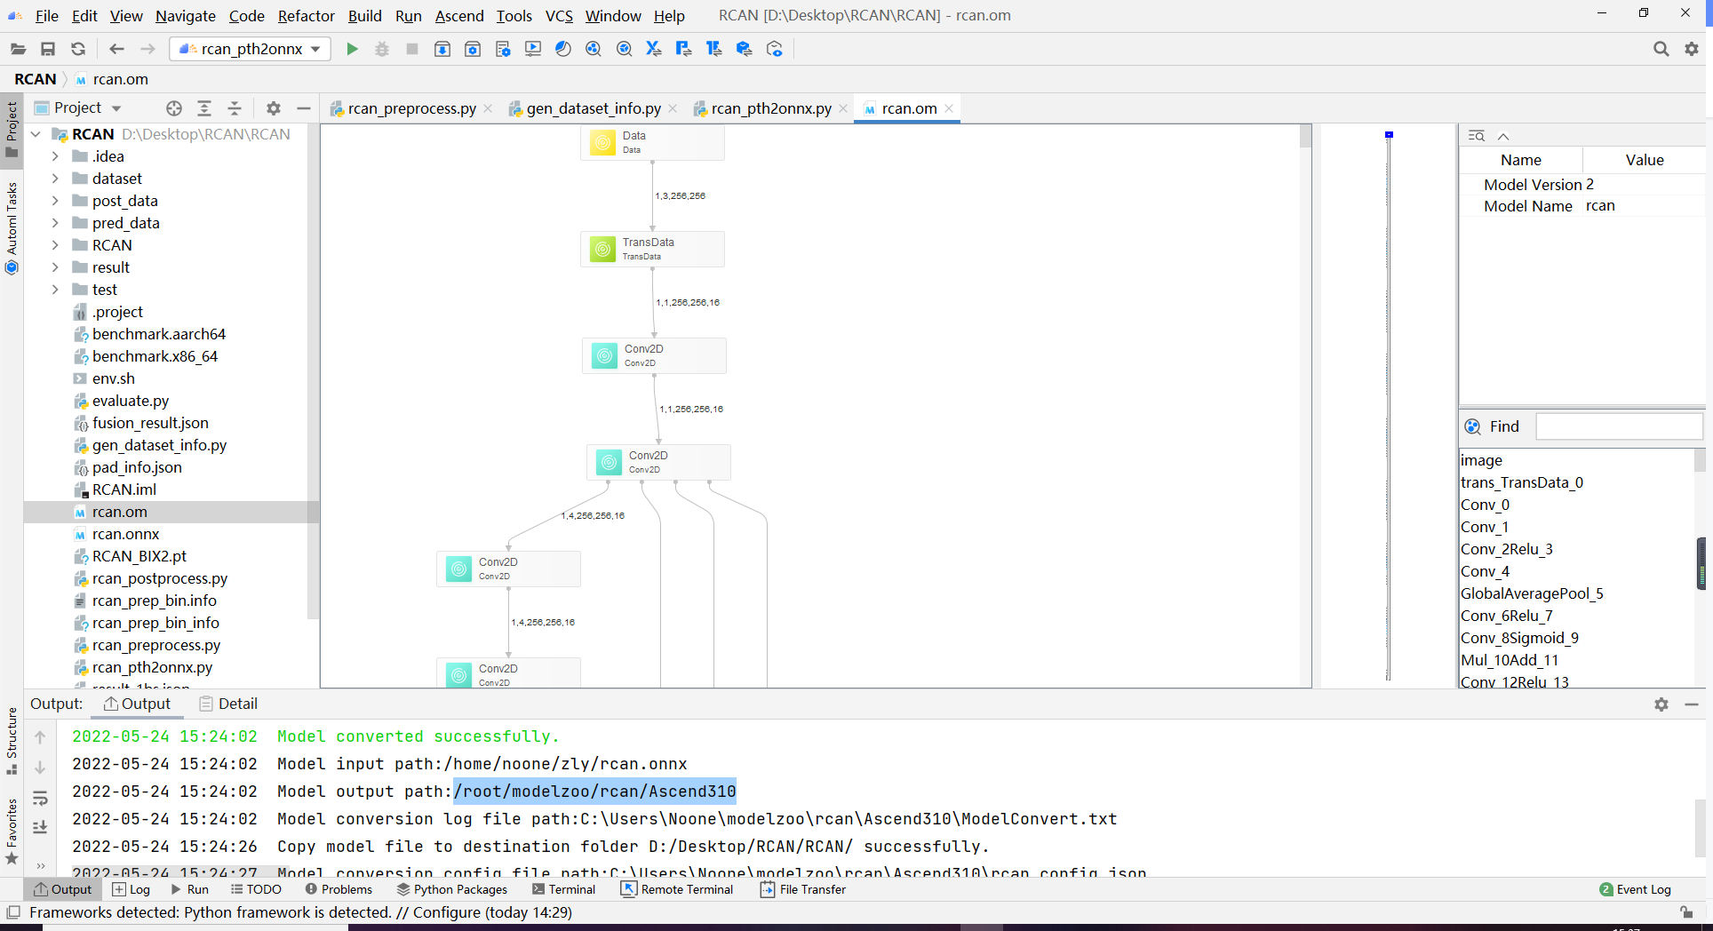Expand the .idea folder
This screenshot has height=931, width=1713.
[55, 156]
